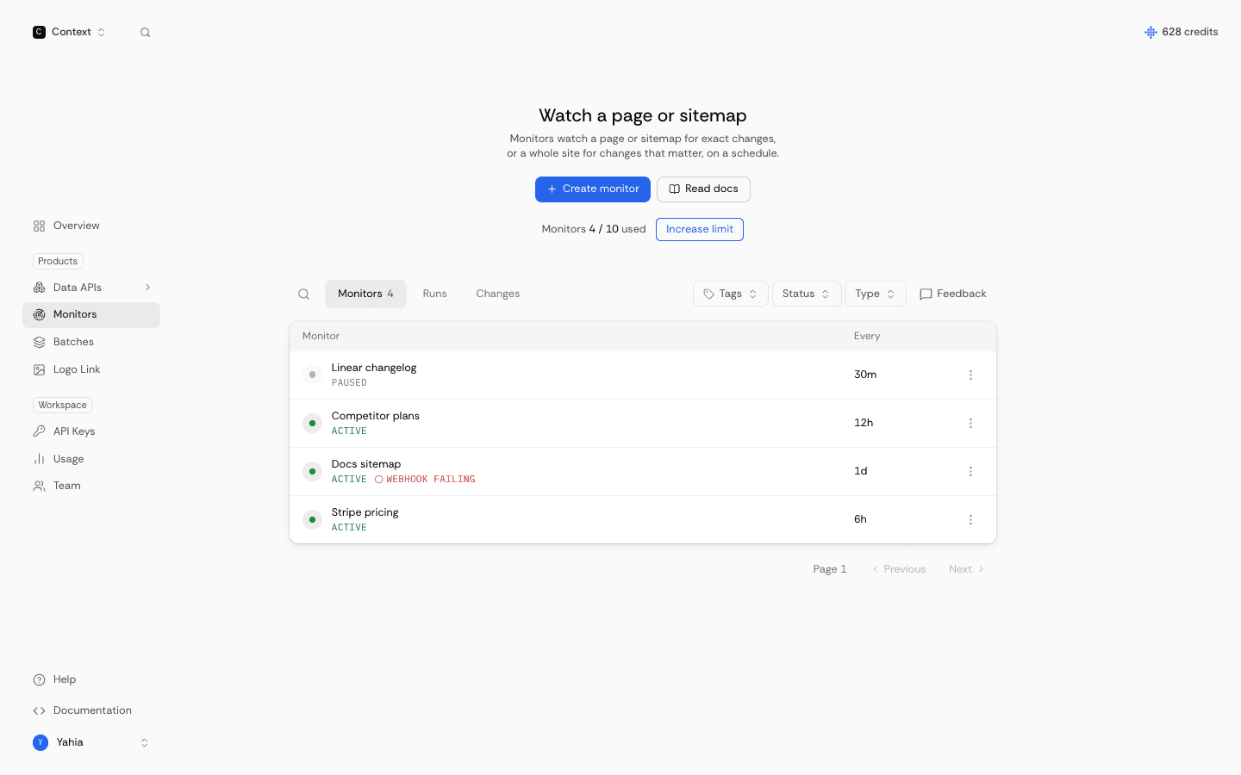Viewport: 1241px width, 775px height.
Task: Open the Tags filter dropdown
Action: [730, 294]
